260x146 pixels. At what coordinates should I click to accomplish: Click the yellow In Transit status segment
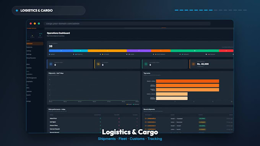[107, 51]
